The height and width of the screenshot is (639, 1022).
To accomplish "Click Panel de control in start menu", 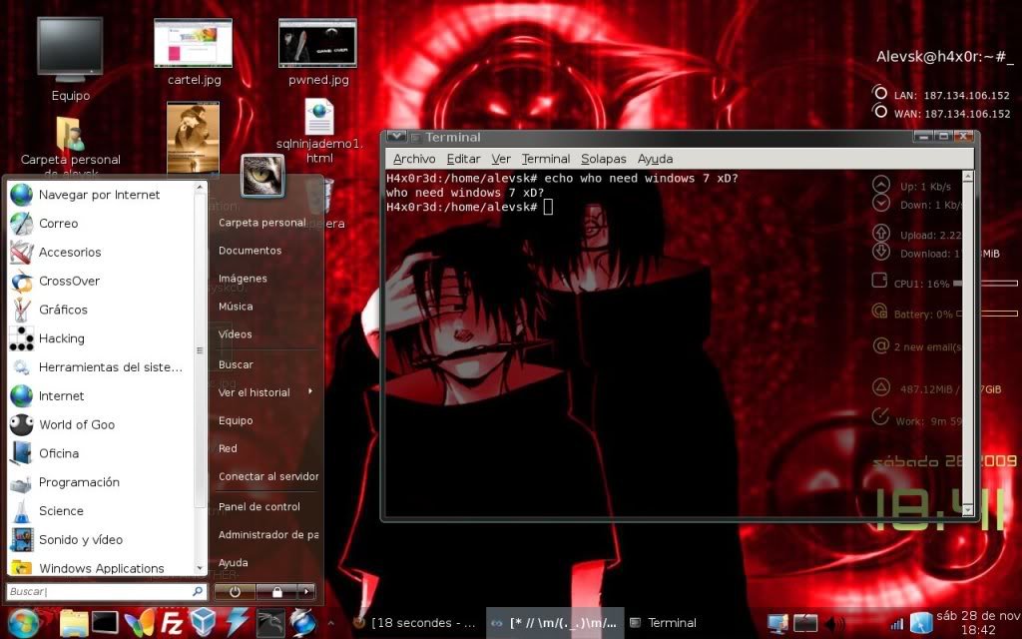I will click(258, 506).
